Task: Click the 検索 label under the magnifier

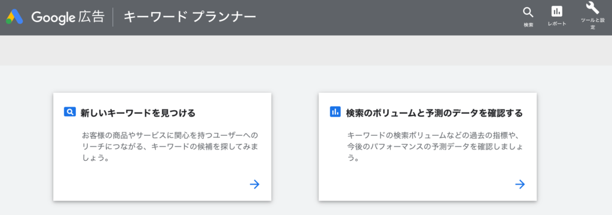Action: pyautogui.click(x=528, y=24)
